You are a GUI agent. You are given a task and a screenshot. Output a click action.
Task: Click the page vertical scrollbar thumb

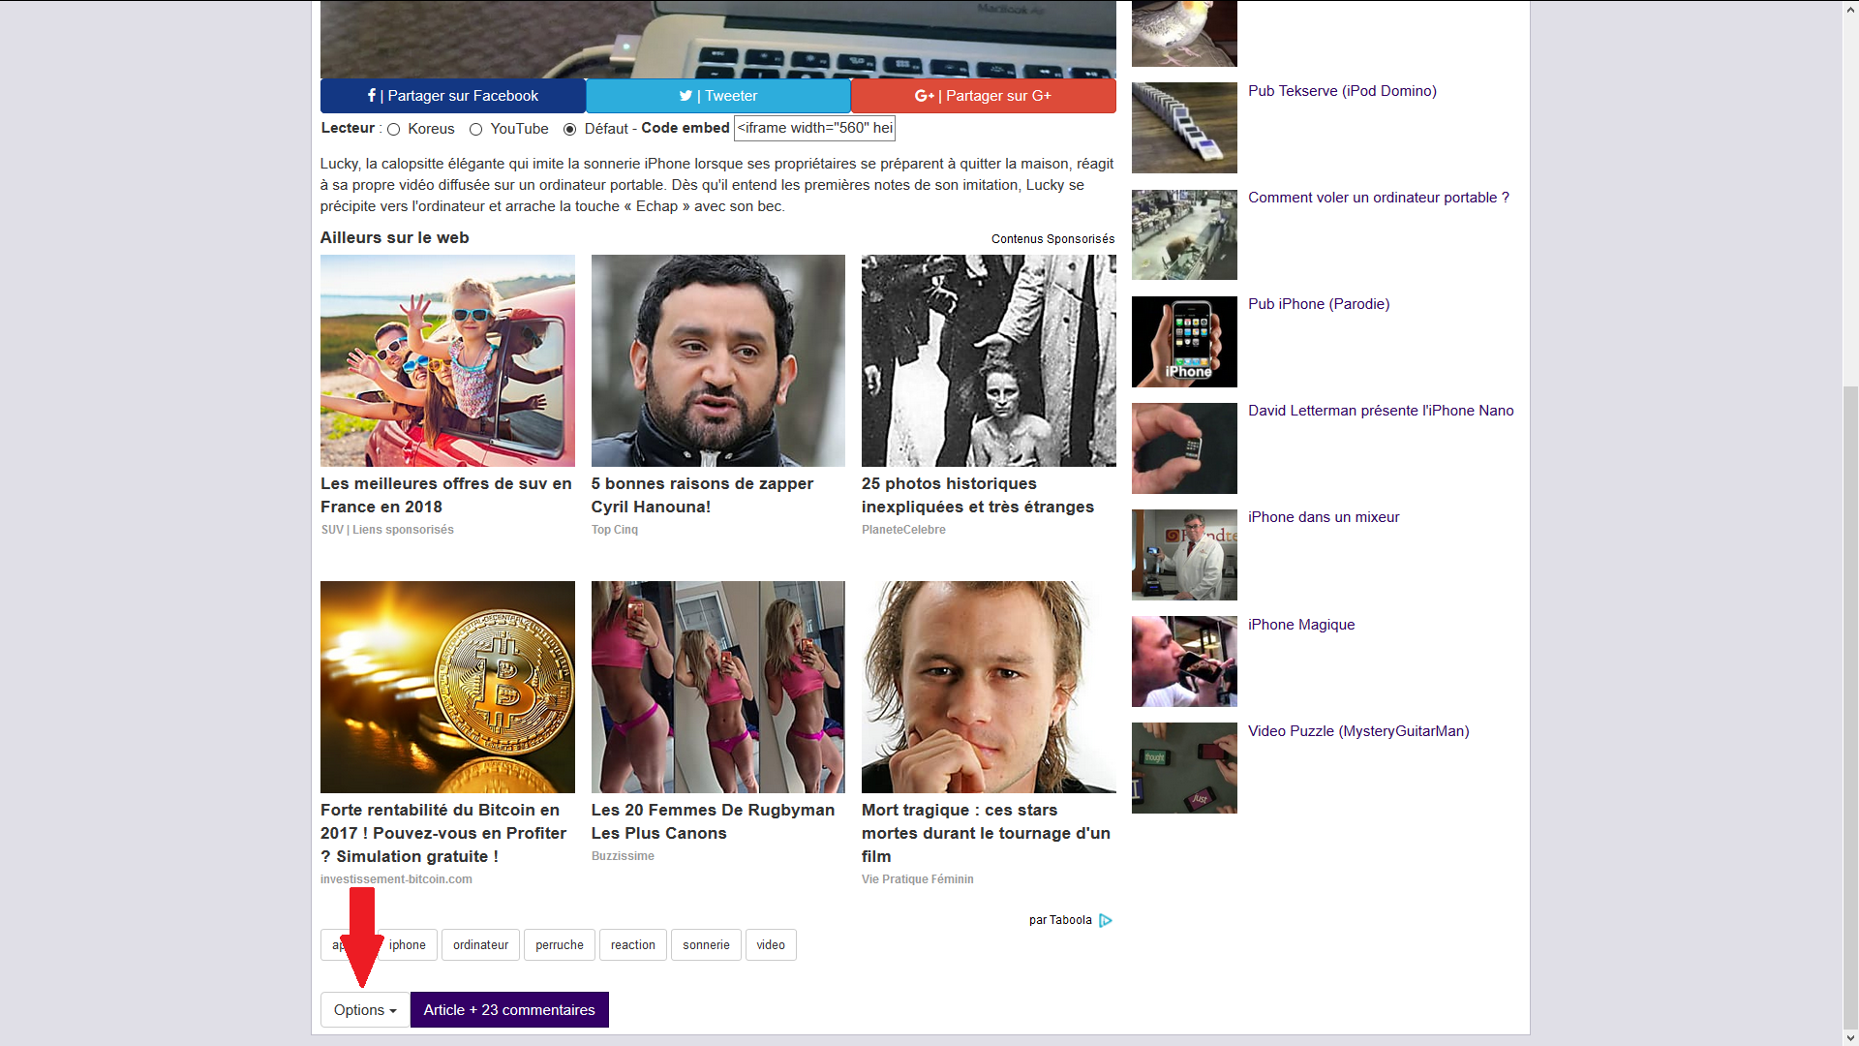click(1850, 707)
